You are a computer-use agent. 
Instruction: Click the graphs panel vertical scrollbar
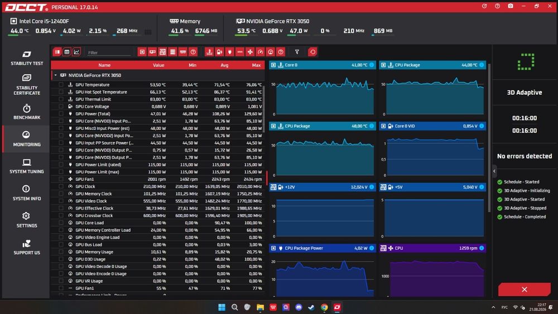[x=489, y=139]
